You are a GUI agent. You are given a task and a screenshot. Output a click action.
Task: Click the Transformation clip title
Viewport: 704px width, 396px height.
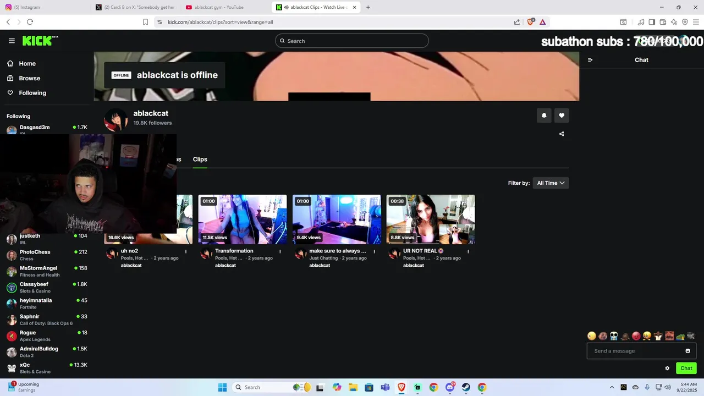click(x=234, y=251)
